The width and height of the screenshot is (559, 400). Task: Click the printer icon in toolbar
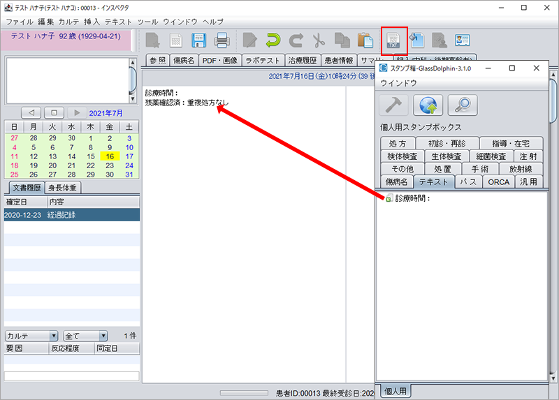coord(222,40)
